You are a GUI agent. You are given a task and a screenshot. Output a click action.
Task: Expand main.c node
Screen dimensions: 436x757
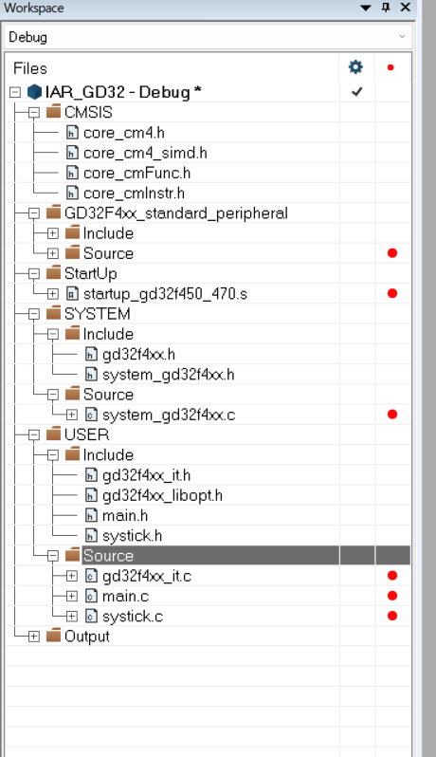pos(72,597)
